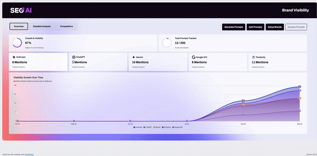Click the Overall AI Visibility progress ring
The width and height of the screenshot is (317, 156).
(x=17, y=43)
